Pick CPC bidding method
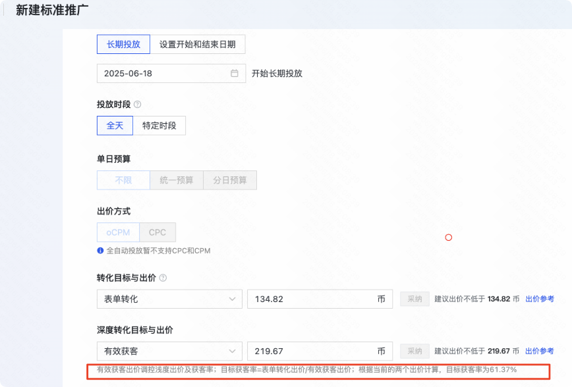This screenshot has width=572, height=387. [157, 232]
